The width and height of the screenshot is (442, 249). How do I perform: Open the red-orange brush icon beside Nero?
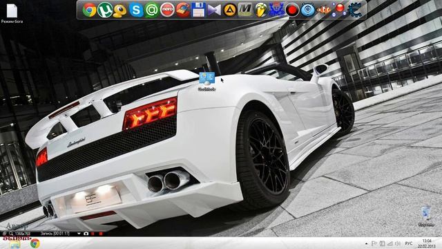pos(183,10)
